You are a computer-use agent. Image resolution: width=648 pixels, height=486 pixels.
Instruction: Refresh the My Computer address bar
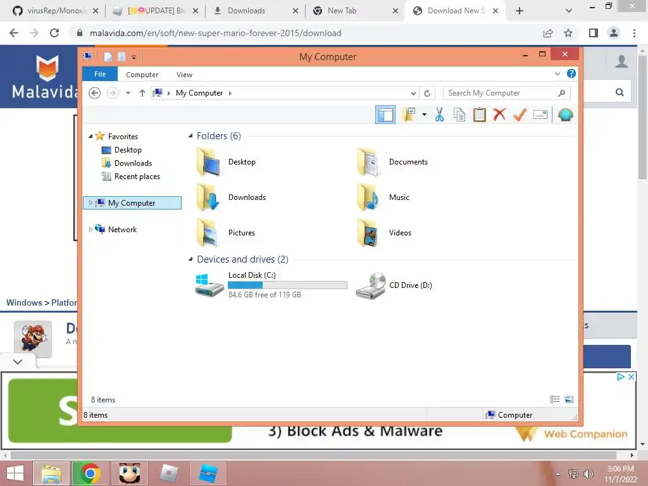427,93
